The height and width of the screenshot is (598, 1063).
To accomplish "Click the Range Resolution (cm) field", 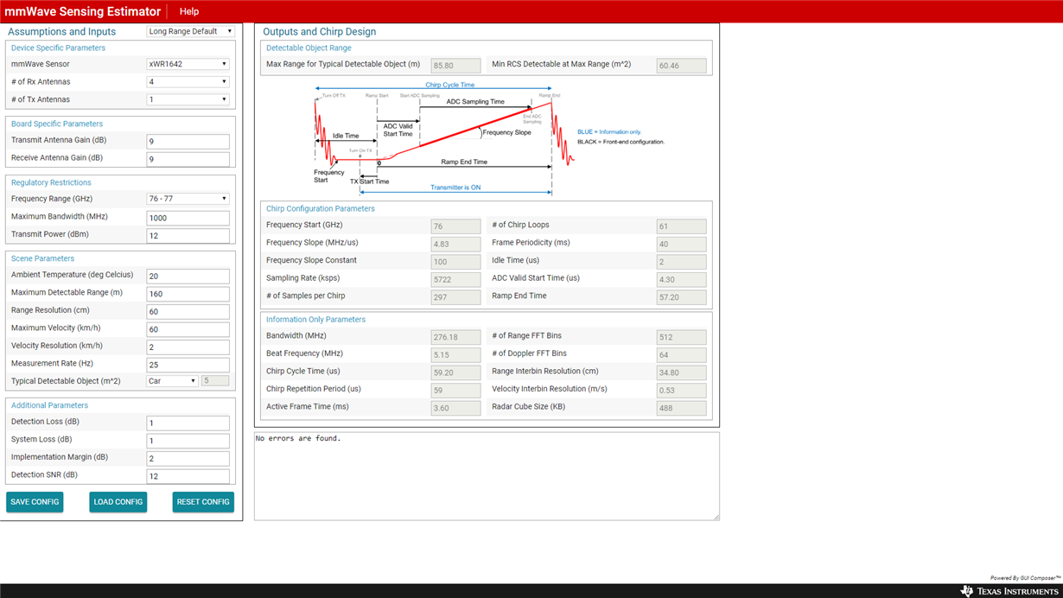I will click(188, 311).
